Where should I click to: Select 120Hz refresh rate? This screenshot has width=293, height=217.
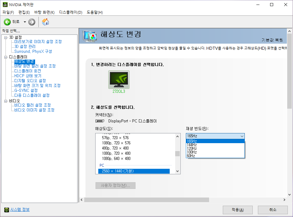pyautogui.click(x=215, y=148)
